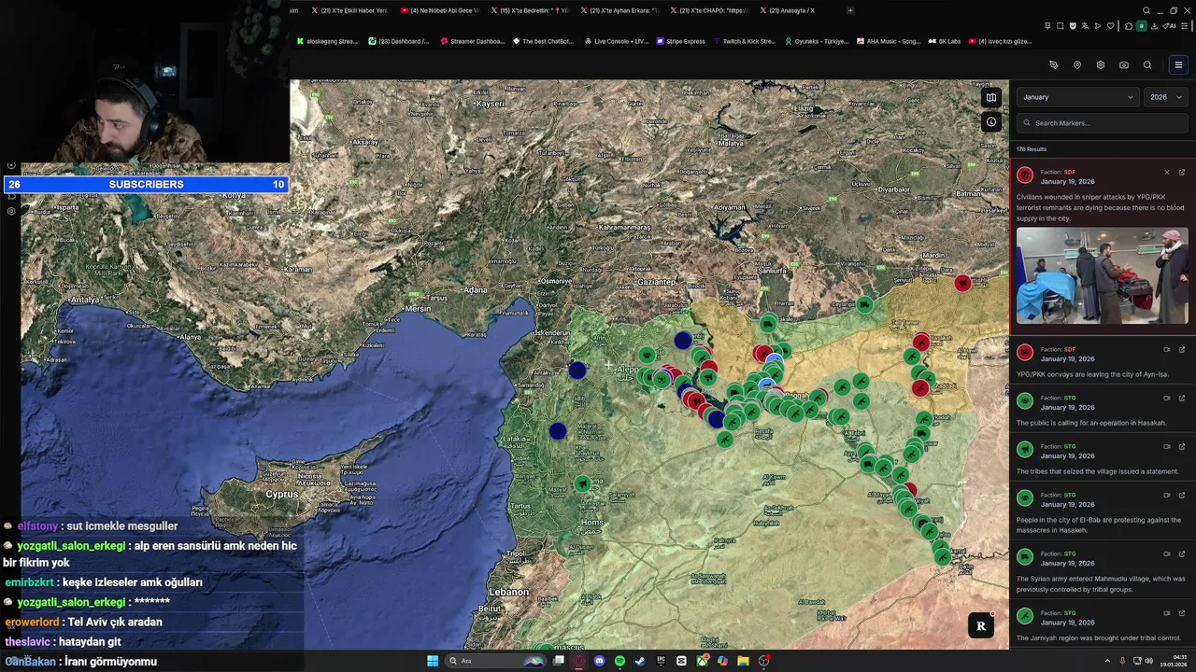Open '6K Labs' bookmark
This screenshot has width=1196, height=672.
tap(945, 41)
